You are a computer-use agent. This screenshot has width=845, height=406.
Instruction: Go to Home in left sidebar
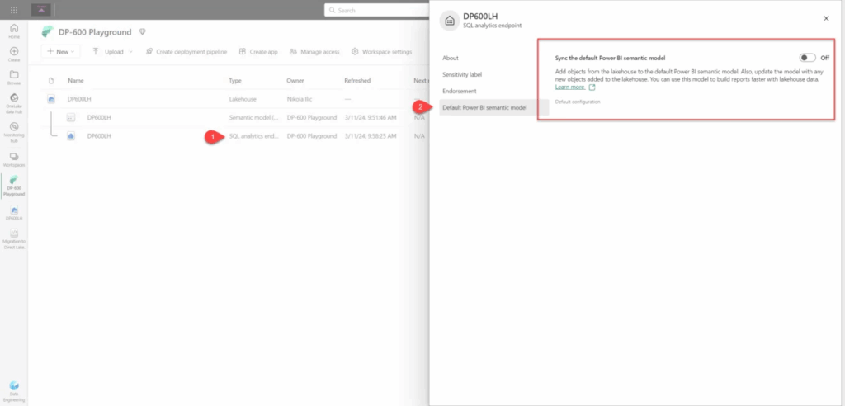(14, 31)
